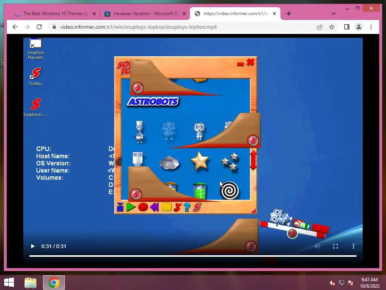Select the faded round blue astrobot
The image size is (386, 290).
pos(169,130)
